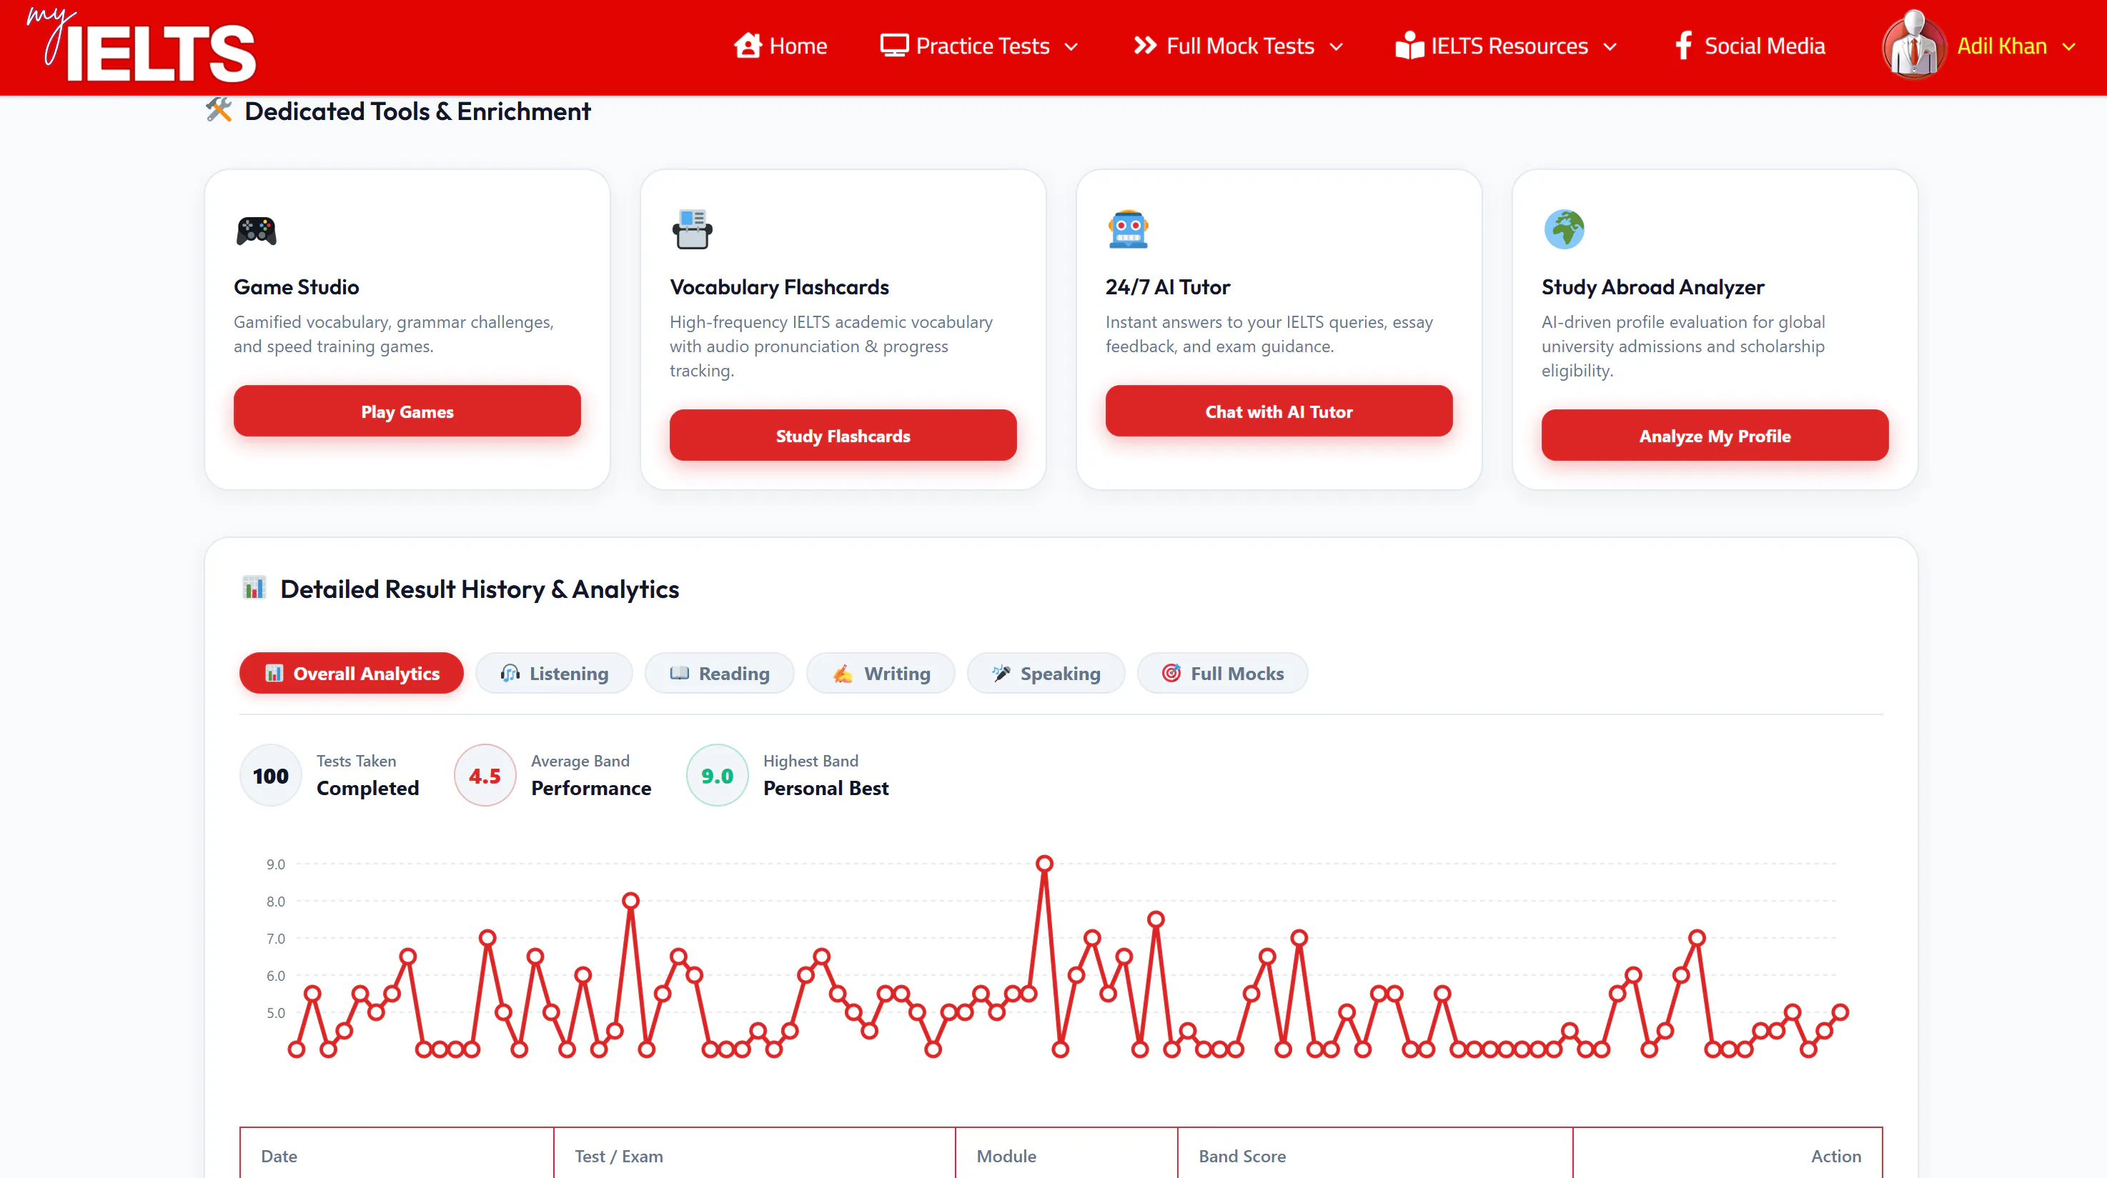Click the hammer and wrench tools icon

pyautogui.click(x=219, y=110)
